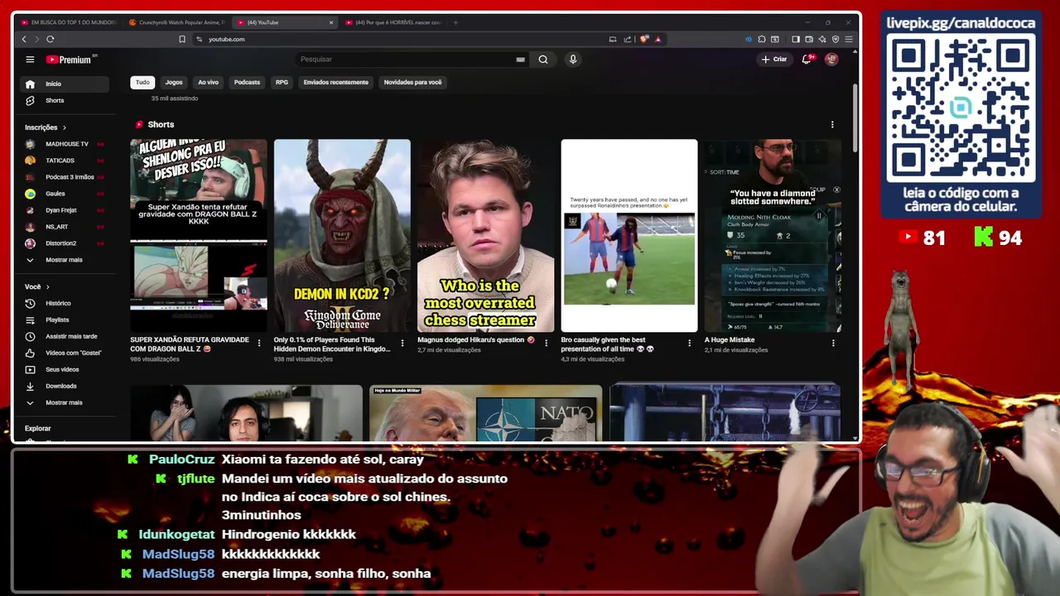Open Assistir mais tarde in sidebar
This screenshot has width=1060, height=596.
(65, 336)
